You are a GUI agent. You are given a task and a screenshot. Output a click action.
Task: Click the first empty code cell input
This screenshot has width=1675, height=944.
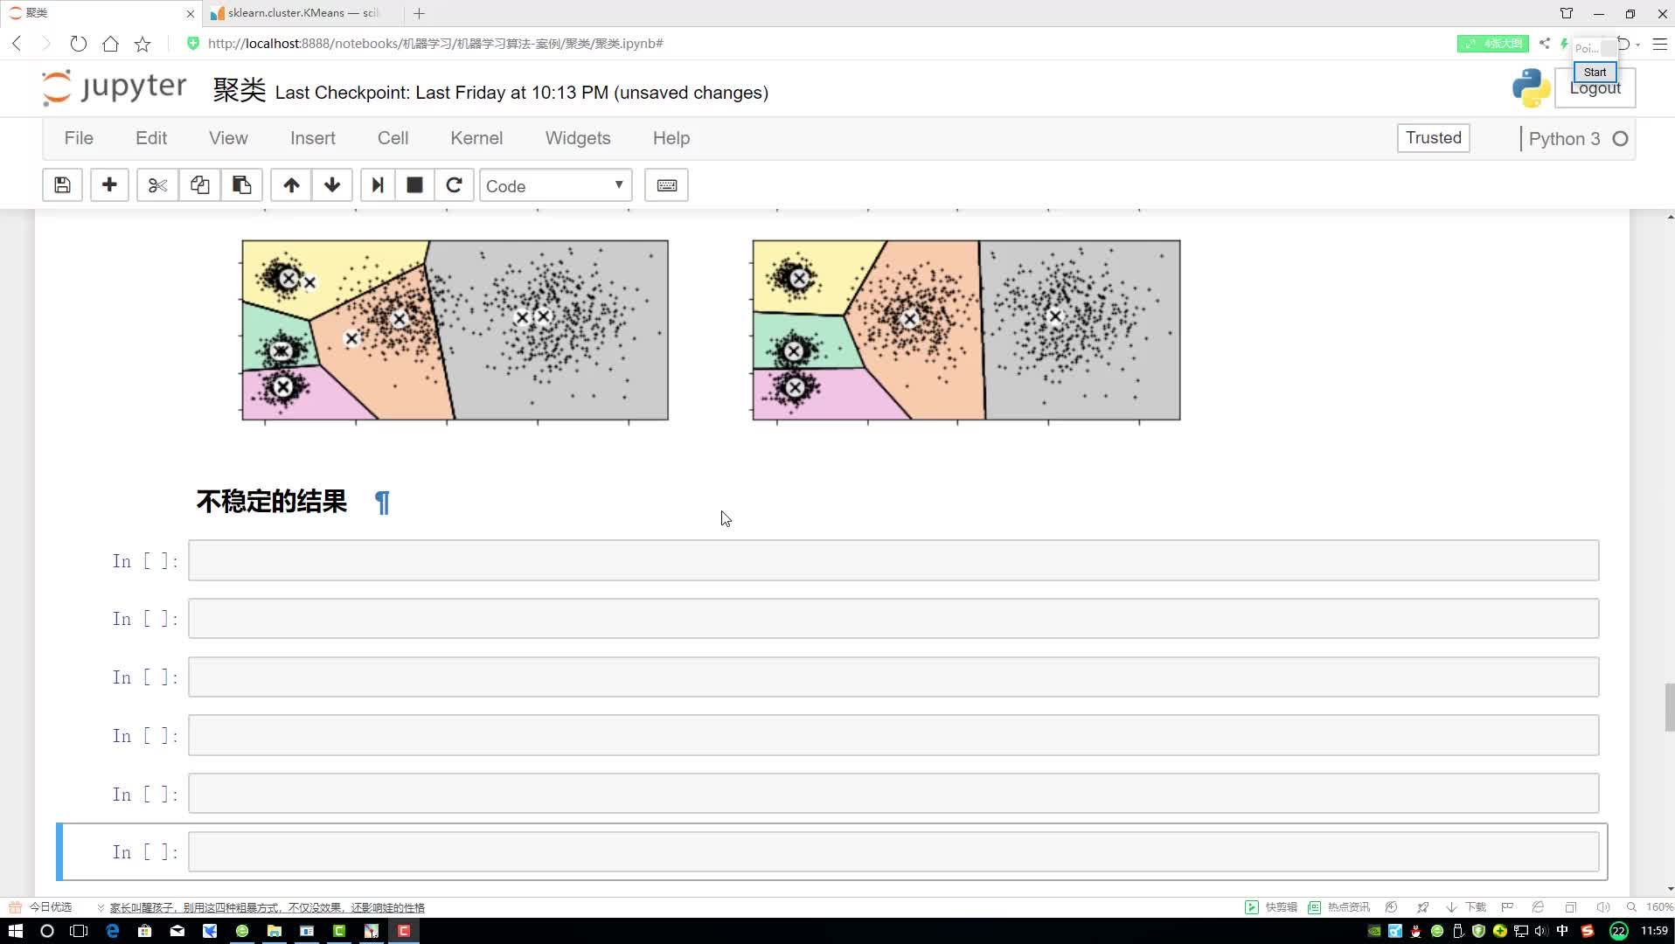point(893,560)
